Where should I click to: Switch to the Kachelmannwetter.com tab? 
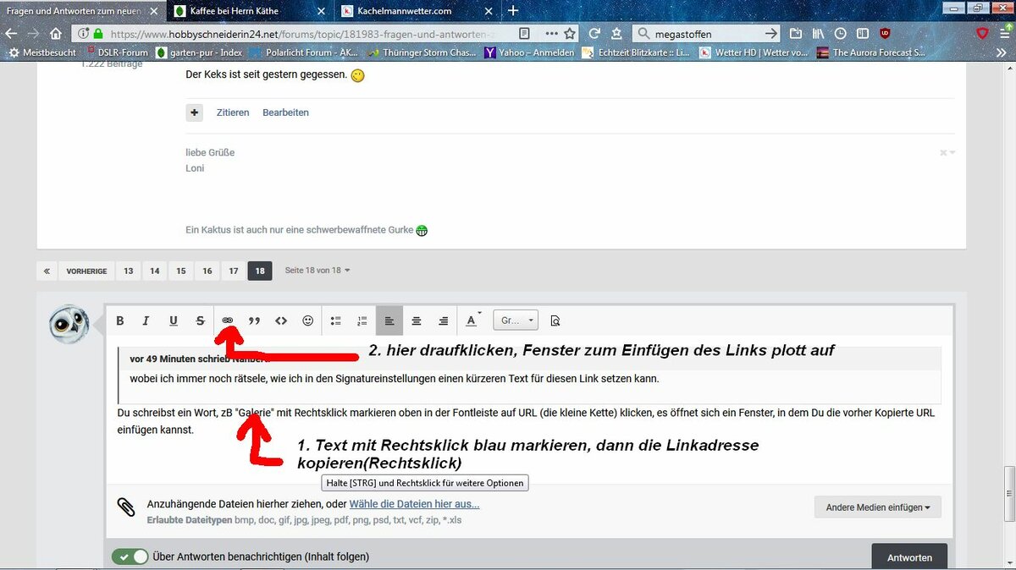pos(418,11)
